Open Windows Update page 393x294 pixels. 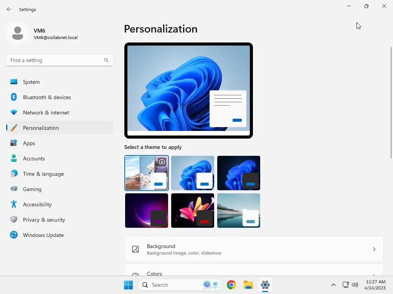(x=60, y=235)
